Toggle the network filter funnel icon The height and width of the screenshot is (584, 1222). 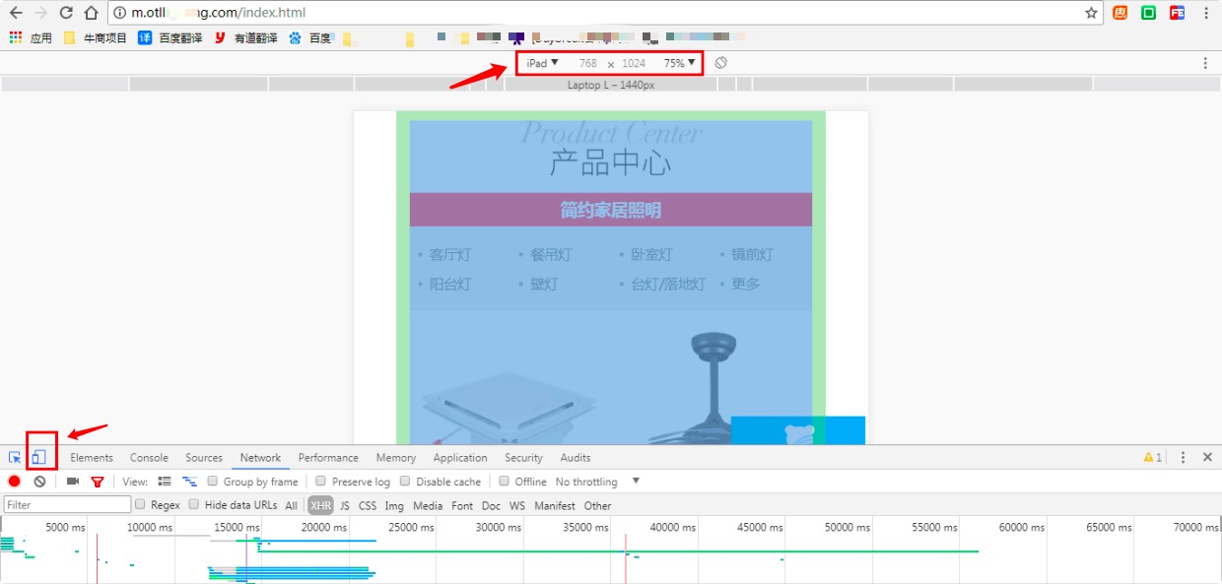pyautogui.click(x=97, y=482)
